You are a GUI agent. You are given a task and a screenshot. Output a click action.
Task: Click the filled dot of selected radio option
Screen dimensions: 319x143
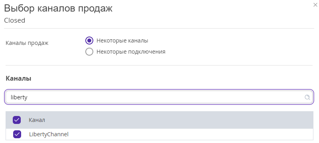click(89, 41)
